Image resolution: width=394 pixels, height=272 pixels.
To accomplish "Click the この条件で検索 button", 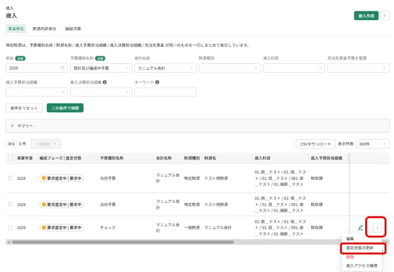I will click(x=65, y=108).
